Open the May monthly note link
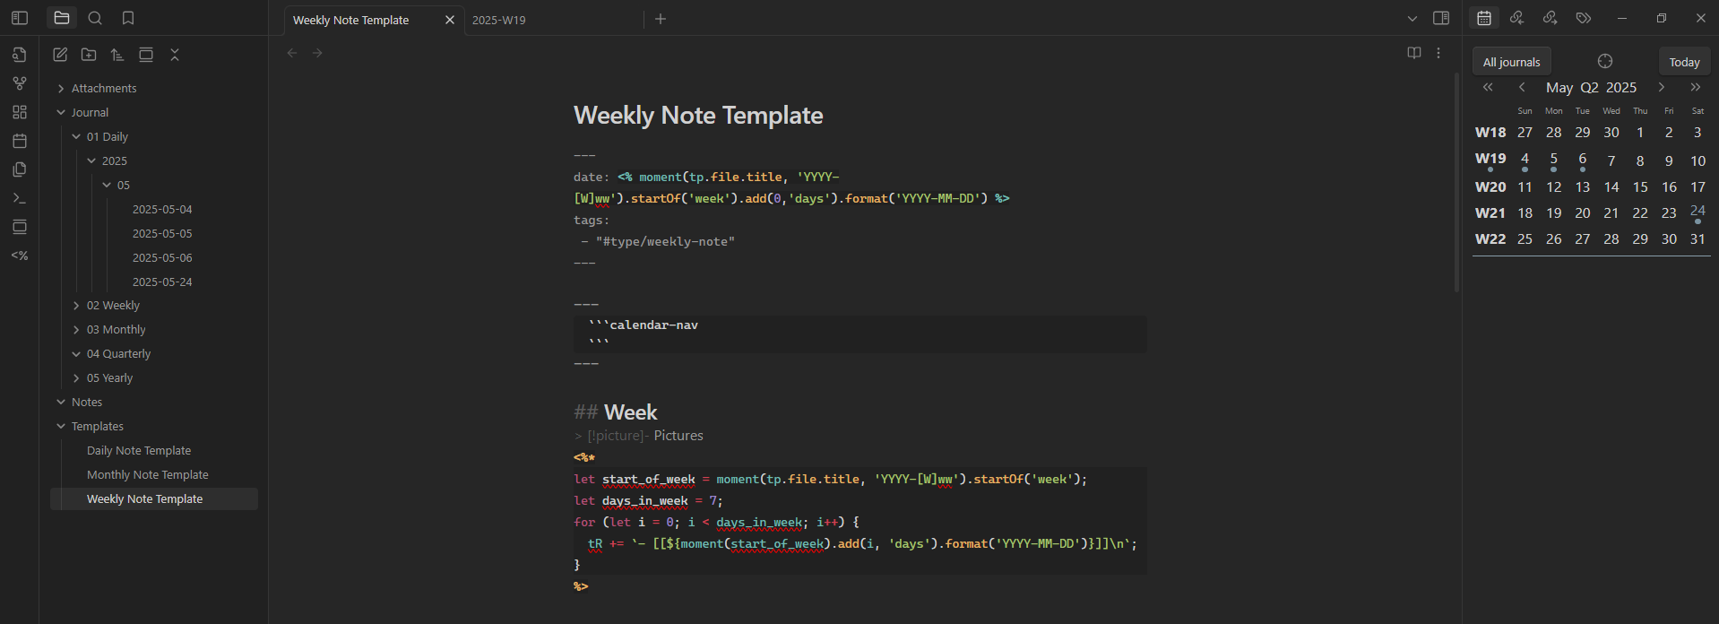 pos(1559,87)
